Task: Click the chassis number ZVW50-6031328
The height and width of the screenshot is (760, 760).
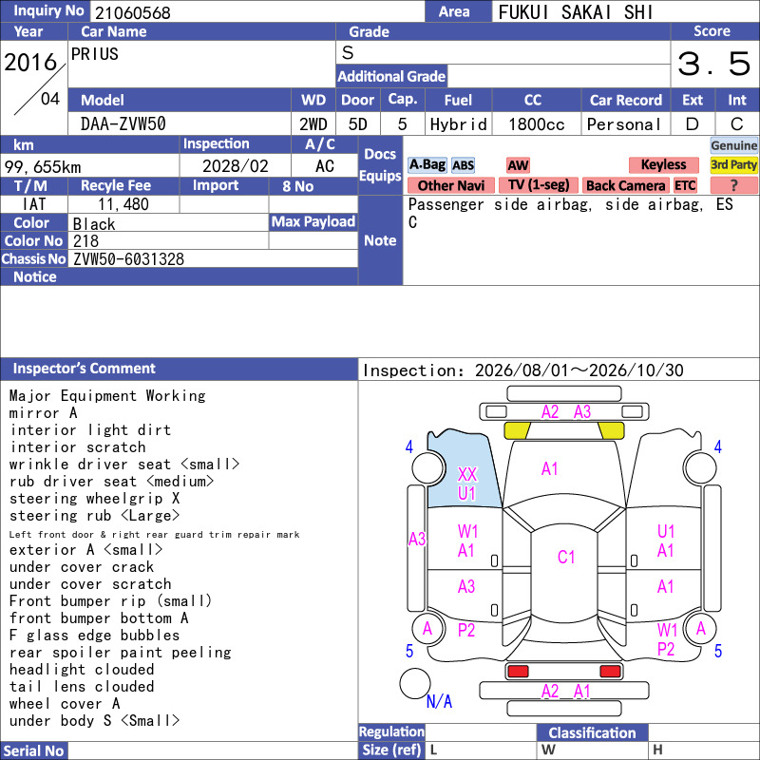Action: (128, 259)
